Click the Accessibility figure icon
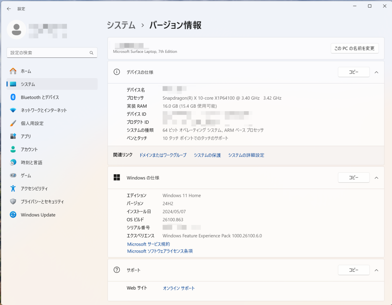Screen dimensions: 392x305 [x=13, y=189]
